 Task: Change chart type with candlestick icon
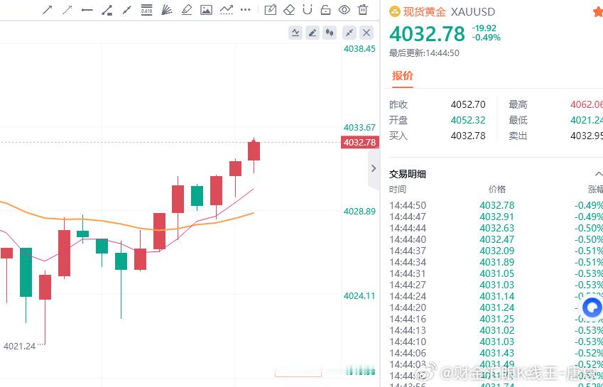(330, 33)
